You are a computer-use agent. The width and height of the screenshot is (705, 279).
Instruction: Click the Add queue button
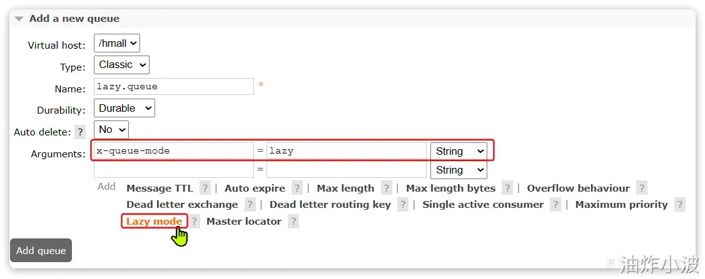point(41,250)
